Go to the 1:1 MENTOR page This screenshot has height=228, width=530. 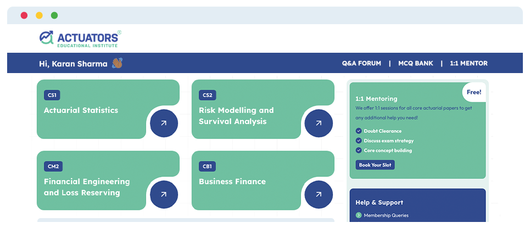(x=468, y=63)
